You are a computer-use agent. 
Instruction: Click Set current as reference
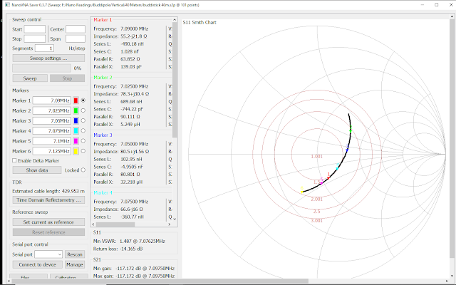(x=48, y=222)
